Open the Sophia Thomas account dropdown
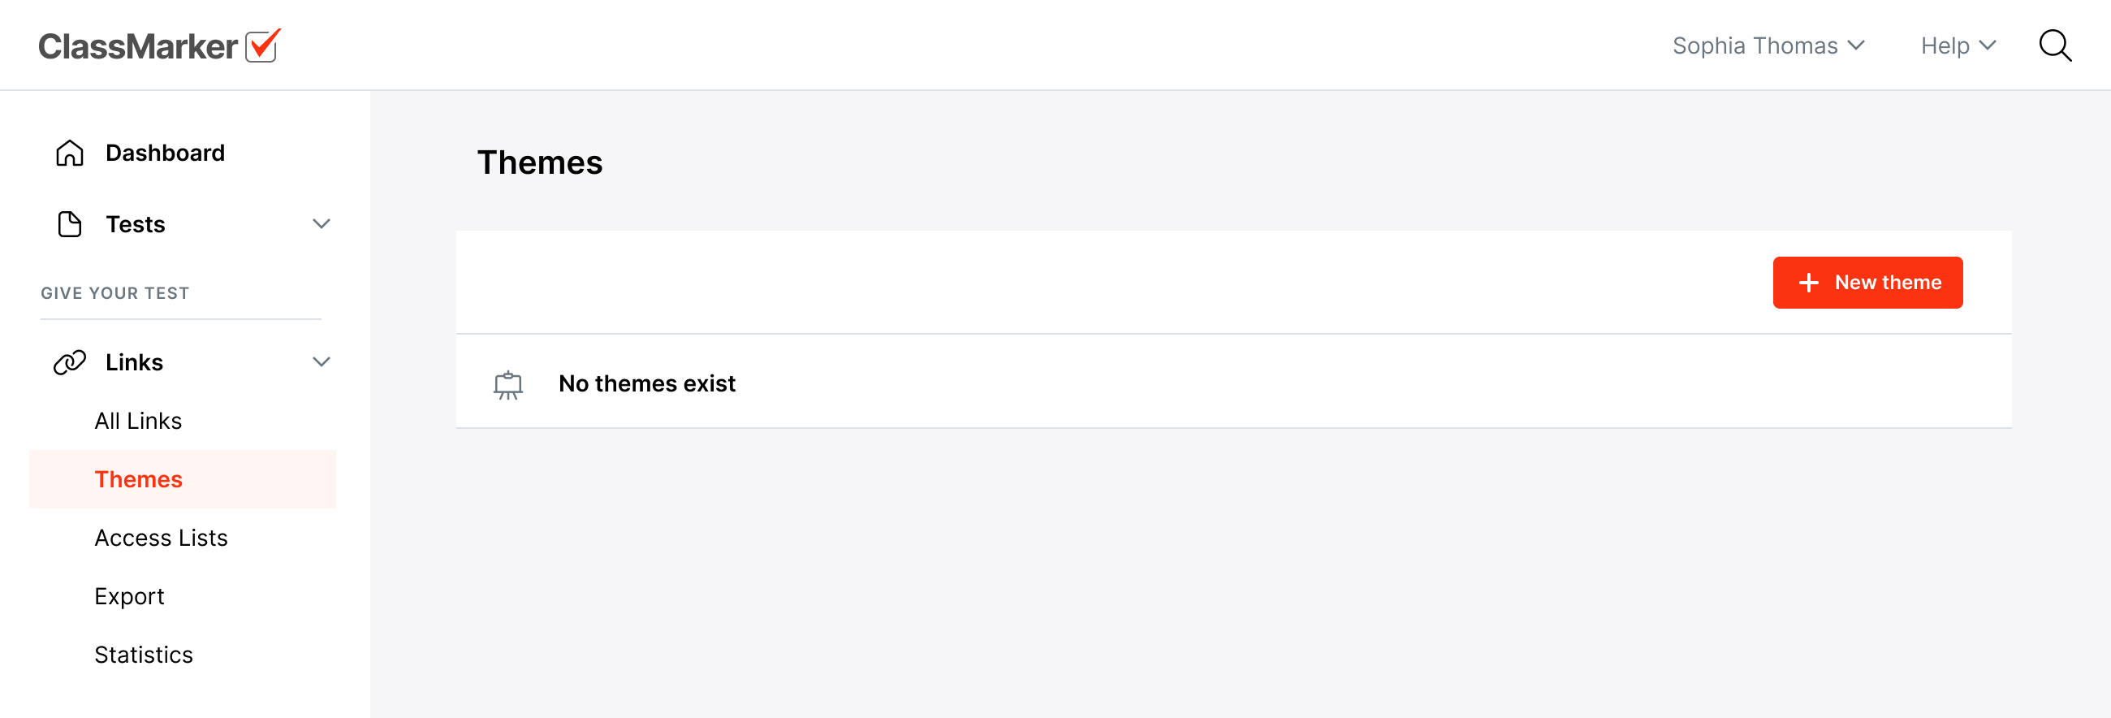 pos(1768,46)
